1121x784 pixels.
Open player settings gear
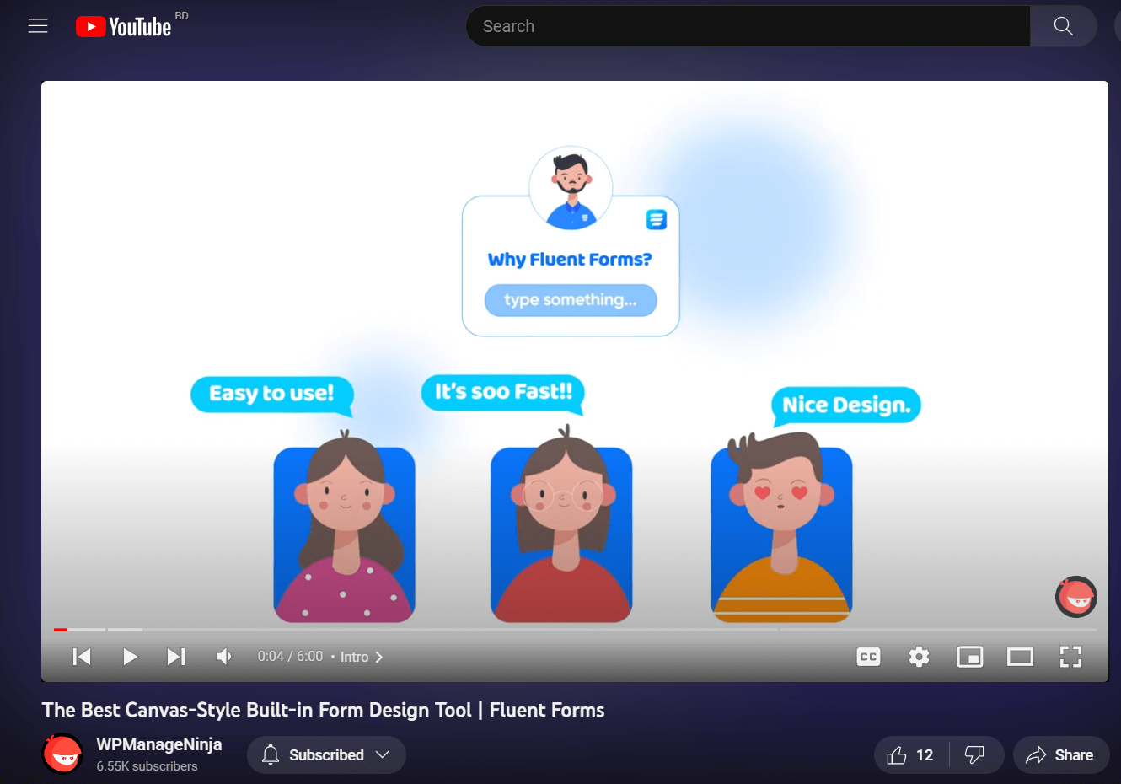click(x=919, y=657)
